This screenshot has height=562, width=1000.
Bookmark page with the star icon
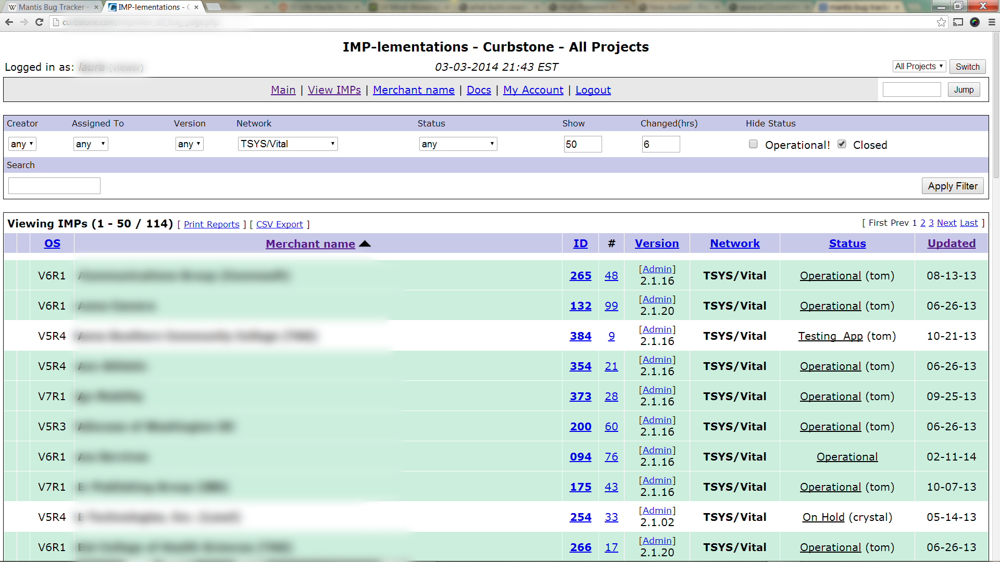941,22
